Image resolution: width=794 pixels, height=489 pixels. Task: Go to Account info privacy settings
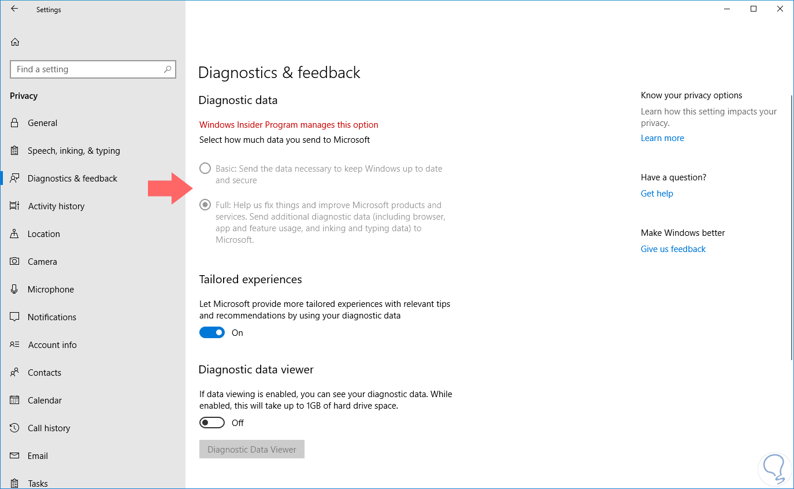92,344
